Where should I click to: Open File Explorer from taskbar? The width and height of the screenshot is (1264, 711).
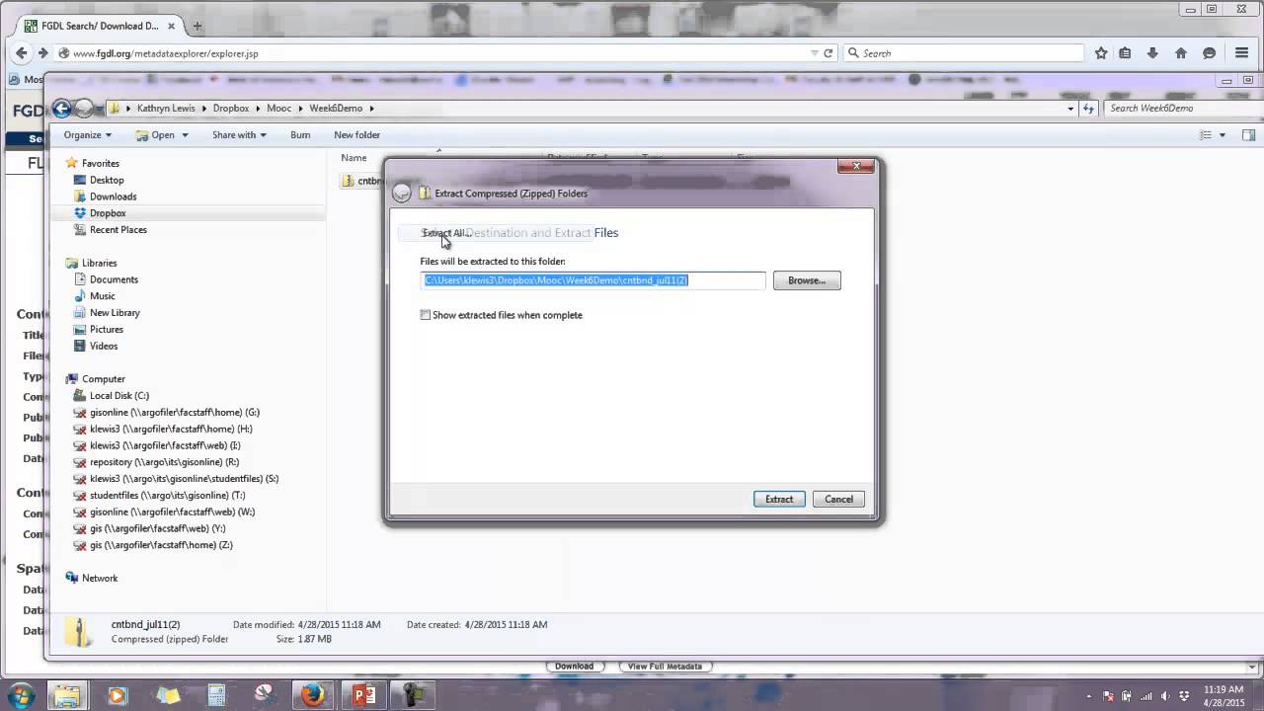66,695
